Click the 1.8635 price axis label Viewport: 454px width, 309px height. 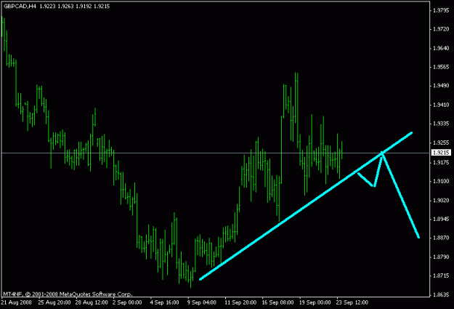(441, 294)
